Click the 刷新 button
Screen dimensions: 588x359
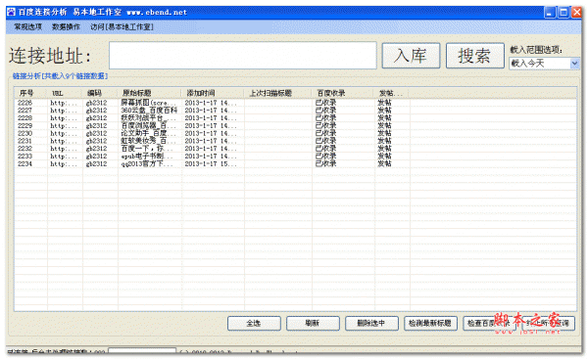tap(313, 323)
